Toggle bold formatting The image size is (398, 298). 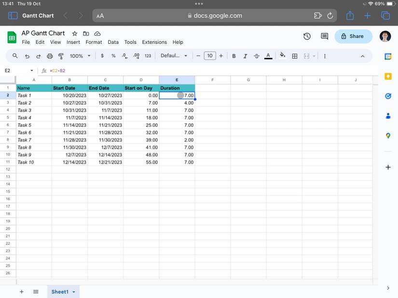[x=234, y=56]
